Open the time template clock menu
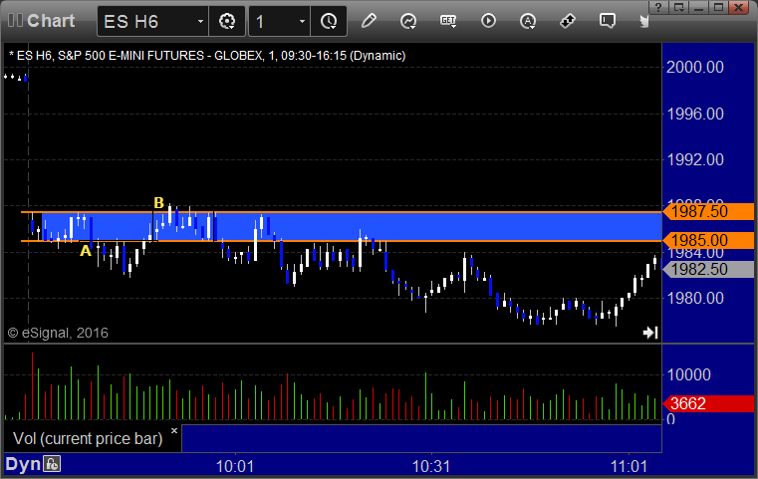The width and height of the screenshot is (758, 479). coord(329,21)
